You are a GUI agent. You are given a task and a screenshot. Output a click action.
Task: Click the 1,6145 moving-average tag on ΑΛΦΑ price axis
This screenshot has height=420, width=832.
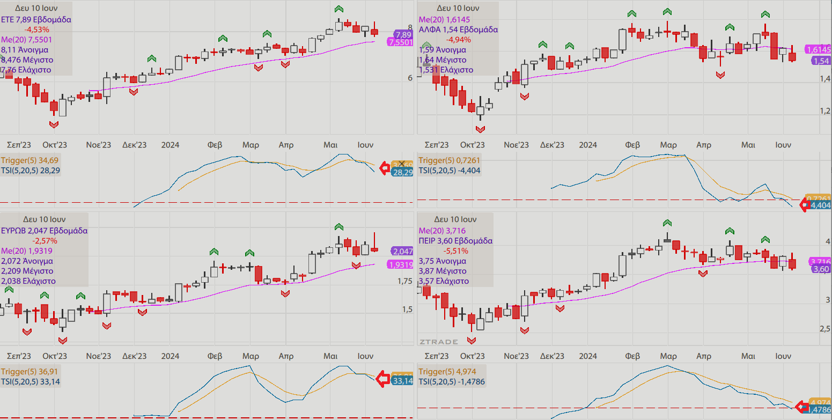[x=818, y=49]
